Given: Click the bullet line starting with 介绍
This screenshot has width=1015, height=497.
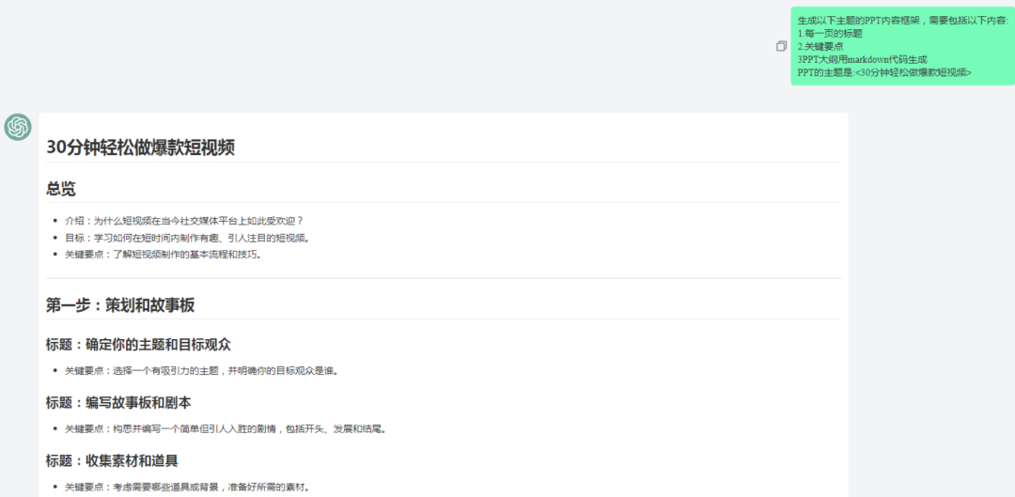Looking at the screenshot, I should coord(184,221).
